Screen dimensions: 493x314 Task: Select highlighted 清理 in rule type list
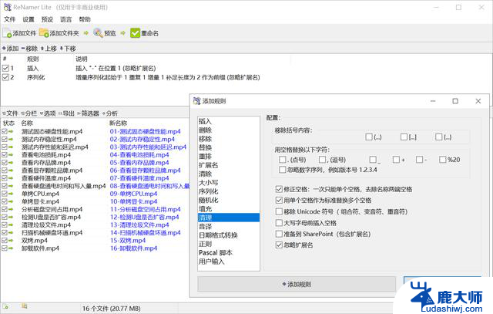click(x=229, y=218)
